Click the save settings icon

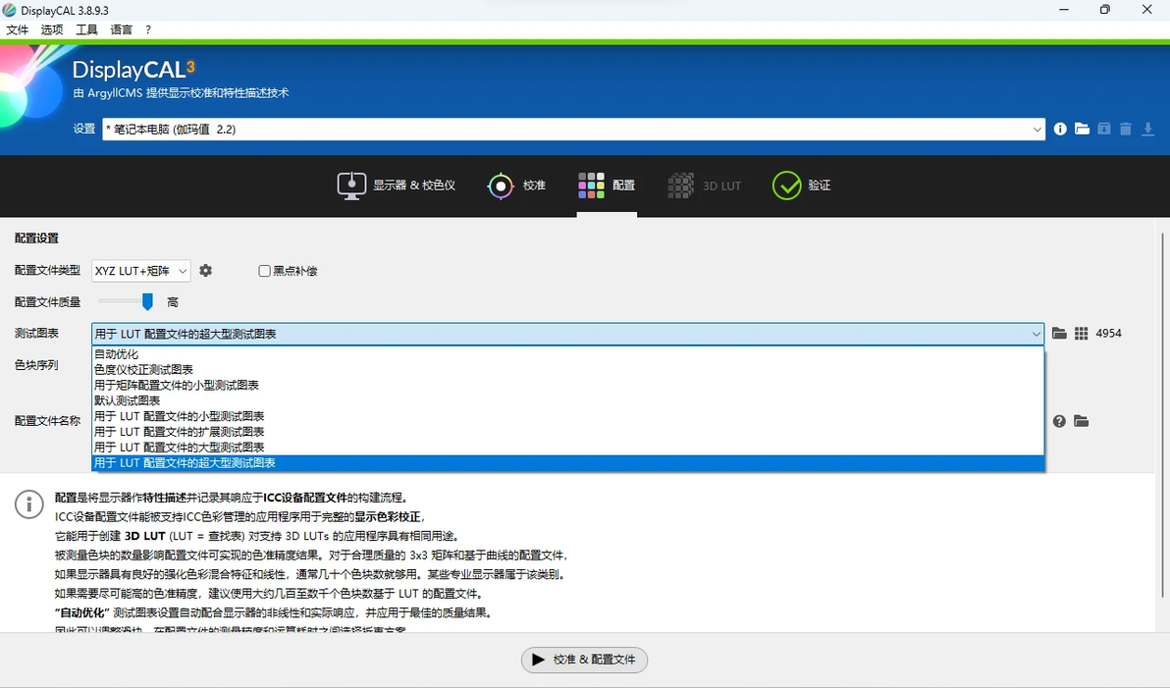[1104, 130]
